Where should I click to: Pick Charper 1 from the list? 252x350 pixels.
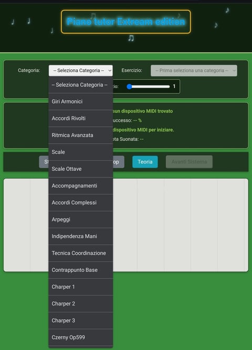(80, 287)
